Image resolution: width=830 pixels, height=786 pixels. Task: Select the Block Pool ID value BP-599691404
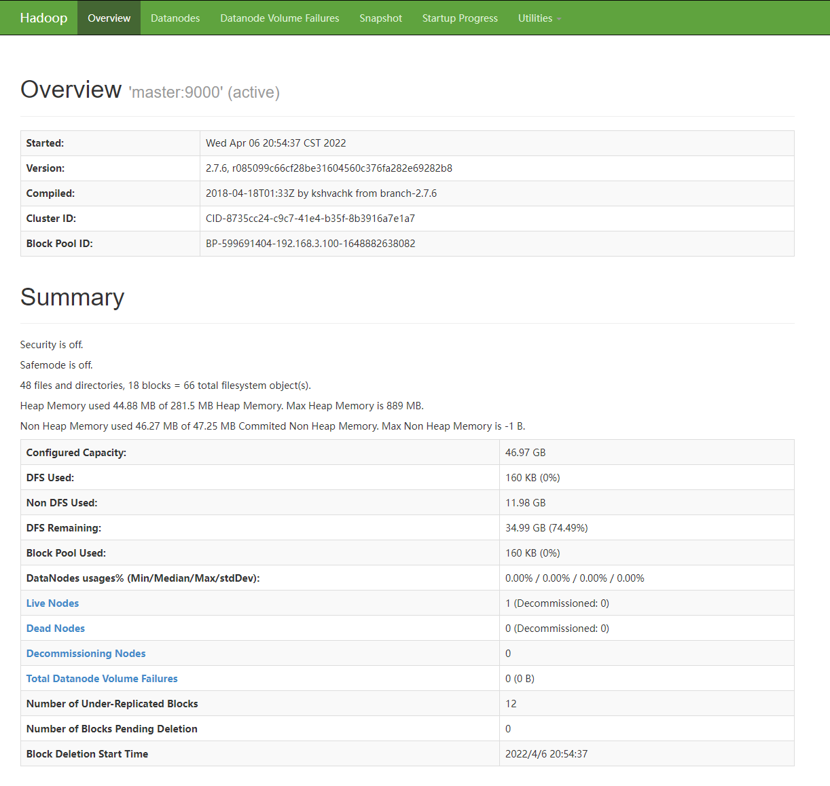(310, 244)
